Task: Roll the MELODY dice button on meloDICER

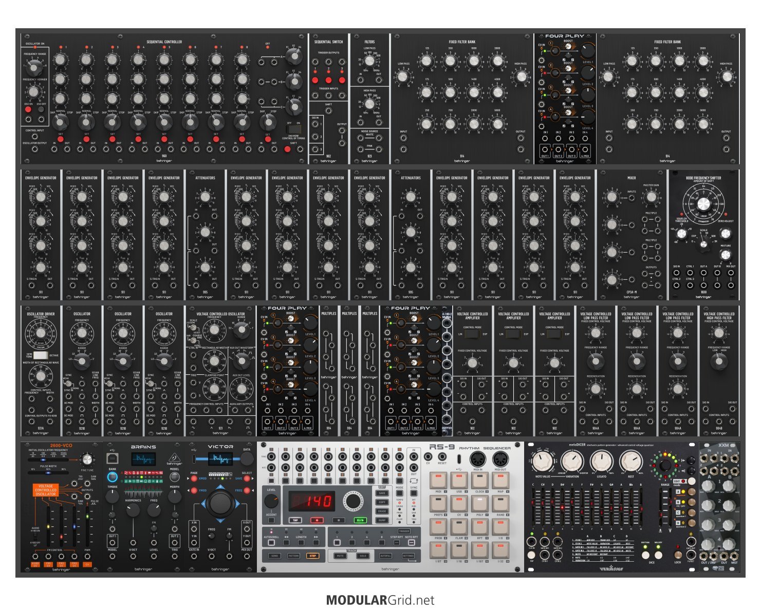Action: tap(658, 555)
